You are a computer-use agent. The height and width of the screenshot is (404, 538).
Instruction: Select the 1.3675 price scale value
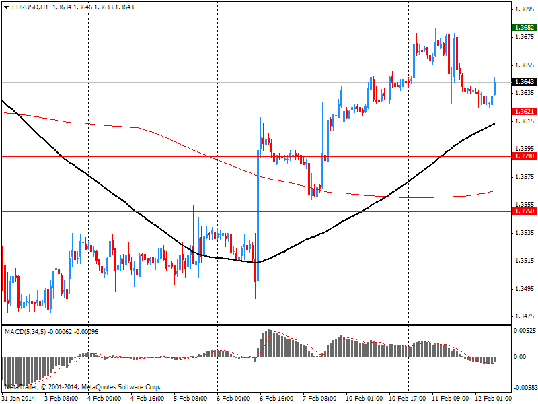point(525,37)
